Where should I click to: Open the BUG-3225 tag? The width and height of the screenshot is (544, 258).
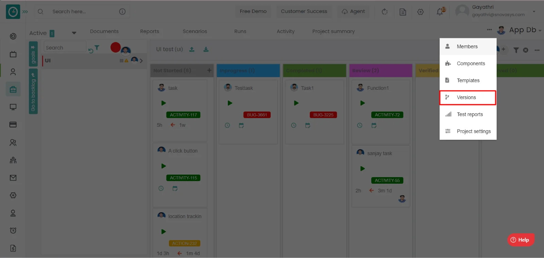coord(323,115)
